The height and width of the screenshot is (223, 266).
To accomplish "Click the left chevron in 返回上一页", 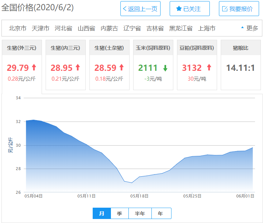I will (x=125, y=9).
